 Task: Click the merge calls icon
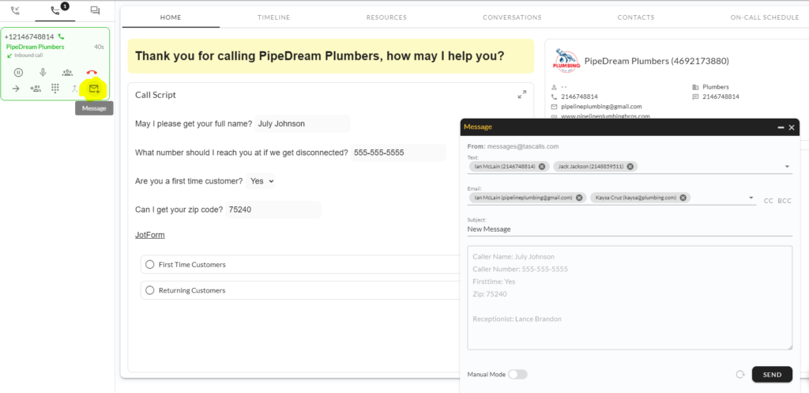tap(75, 89)
